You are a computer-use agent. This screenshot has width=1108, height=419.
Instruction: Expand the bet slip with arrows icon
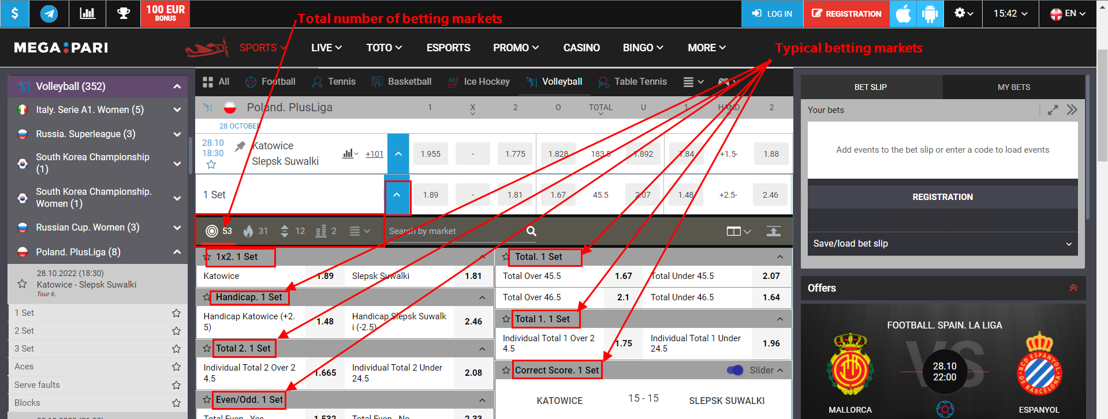click(1053, 110)
